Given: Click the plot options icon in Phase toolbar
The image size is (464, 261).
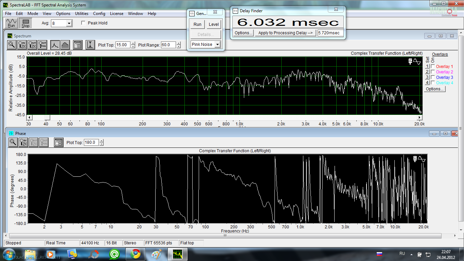Looking at the screenshot, I should (x=58, y=142).
